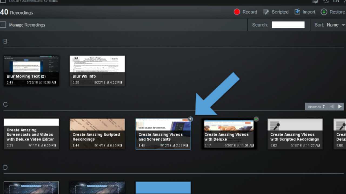
Task: Click the date "6/22/18 at 10:56 AM"
Action: tap(41, 82)
